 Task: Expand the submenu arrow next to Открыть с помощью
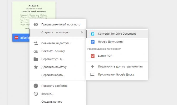82,32
